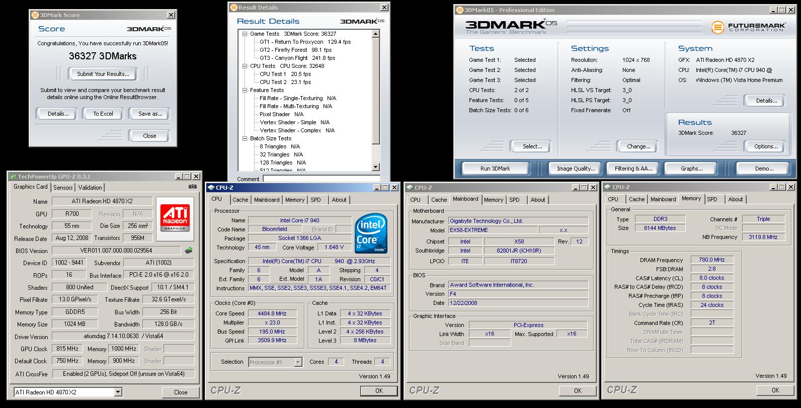The width and height of the screenshot is (801, 408).
Task: Select CPU Test 1 result row
Action: (x=285, y=74)
